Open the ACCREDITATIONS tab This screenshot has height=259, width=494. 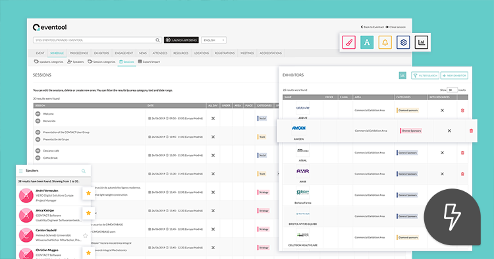coord(271,53)
